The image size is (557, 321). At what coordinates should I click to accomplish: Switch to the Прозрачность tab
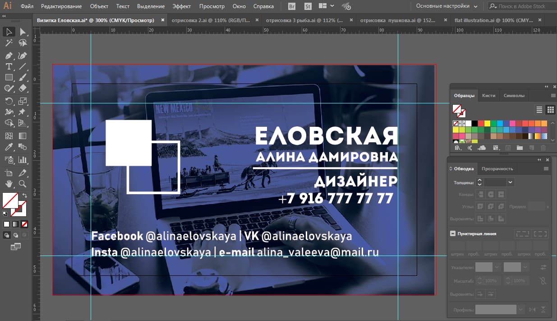(x=497, y=169)
